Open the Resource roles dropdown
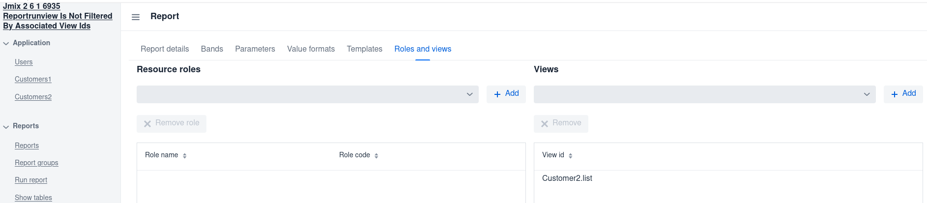 point(307,94)
